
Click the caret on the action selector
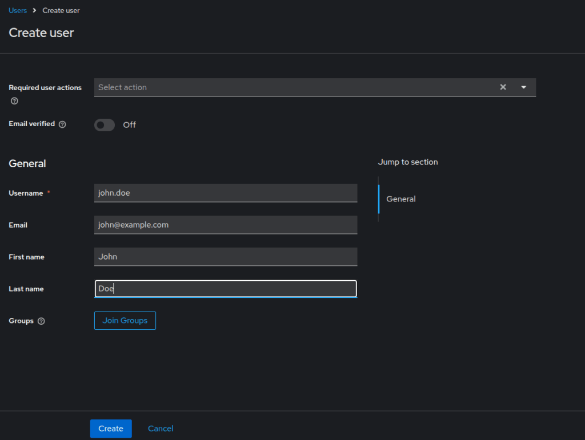click(x=523, y=87)
